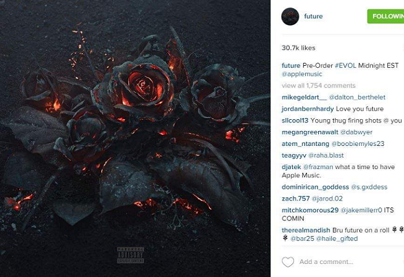Screen dimensions: 404x277
Task: Click the @frazman mention in djatek's comment
Action: pos(318,167)
